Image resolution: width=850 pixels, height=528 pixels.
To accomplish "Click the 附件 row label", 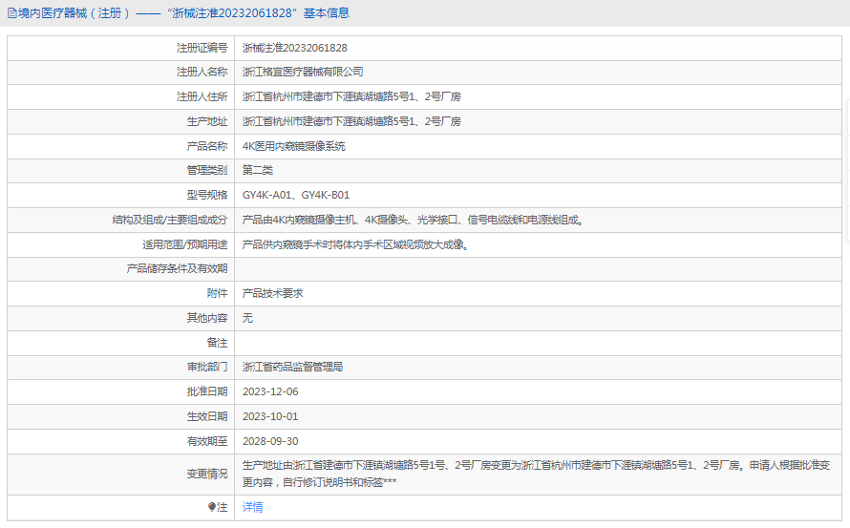I will click(218, 293).
